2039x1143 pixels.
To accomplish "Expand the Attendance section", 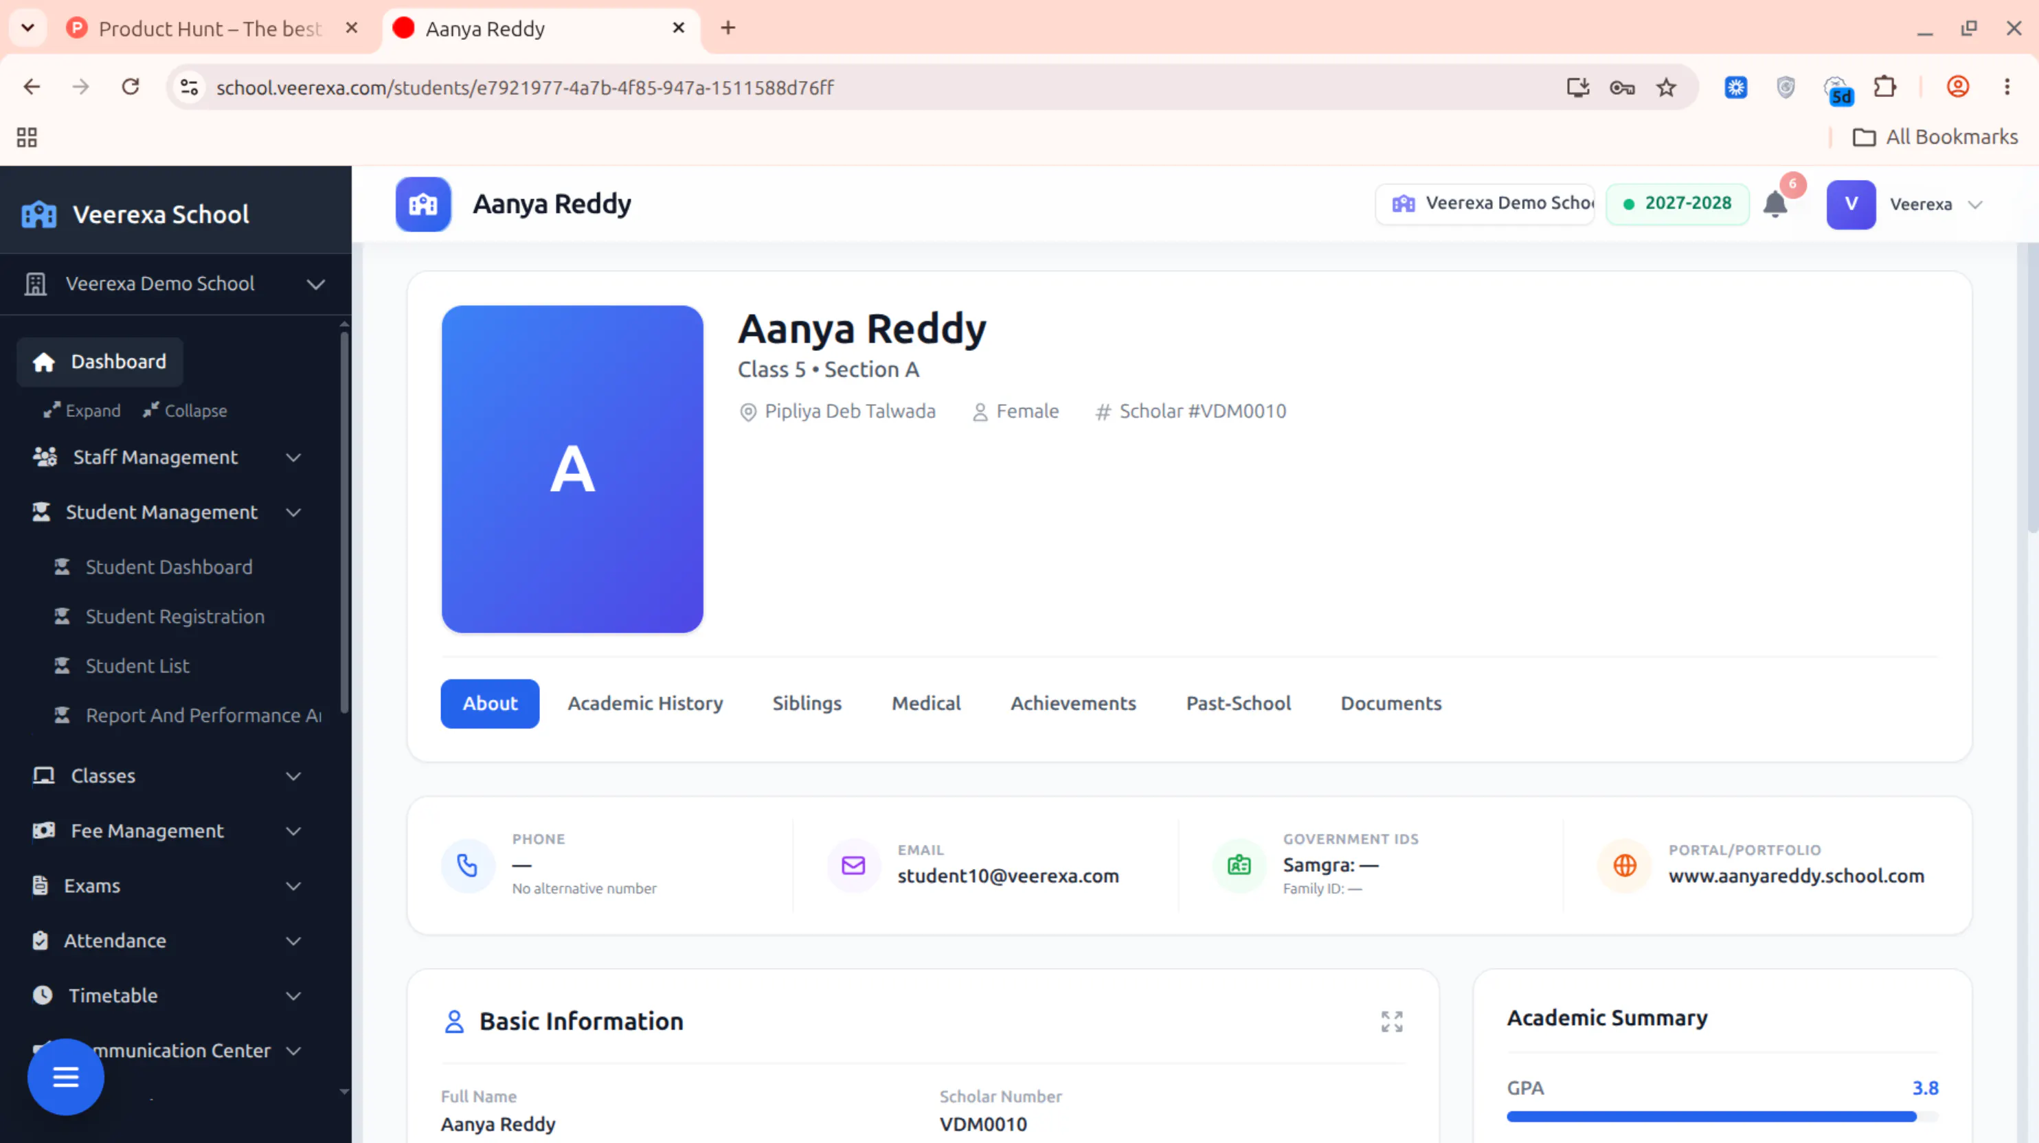I will [293, 941].
